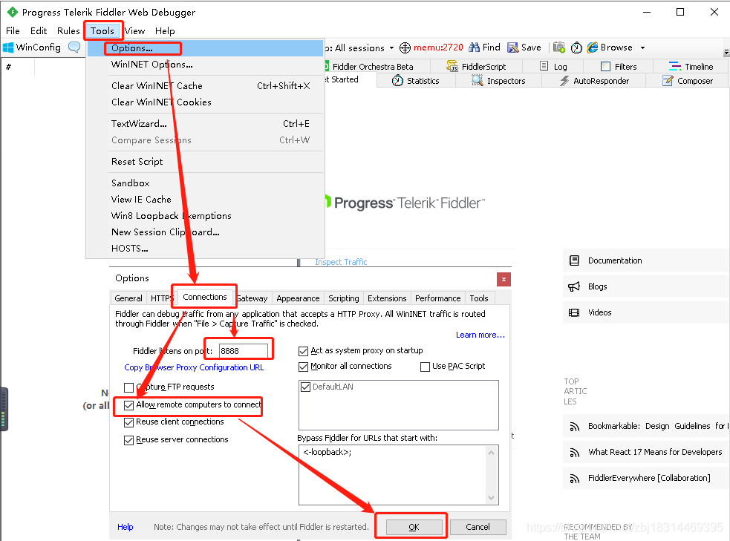This screenshot has height=541, width=730.
Task: Click the crosshair target icon beside memu:2720
Action: coord(405,47)
